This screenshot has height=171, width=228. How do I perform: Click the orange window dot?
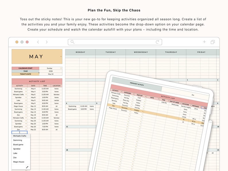click(x=17, y=42)
